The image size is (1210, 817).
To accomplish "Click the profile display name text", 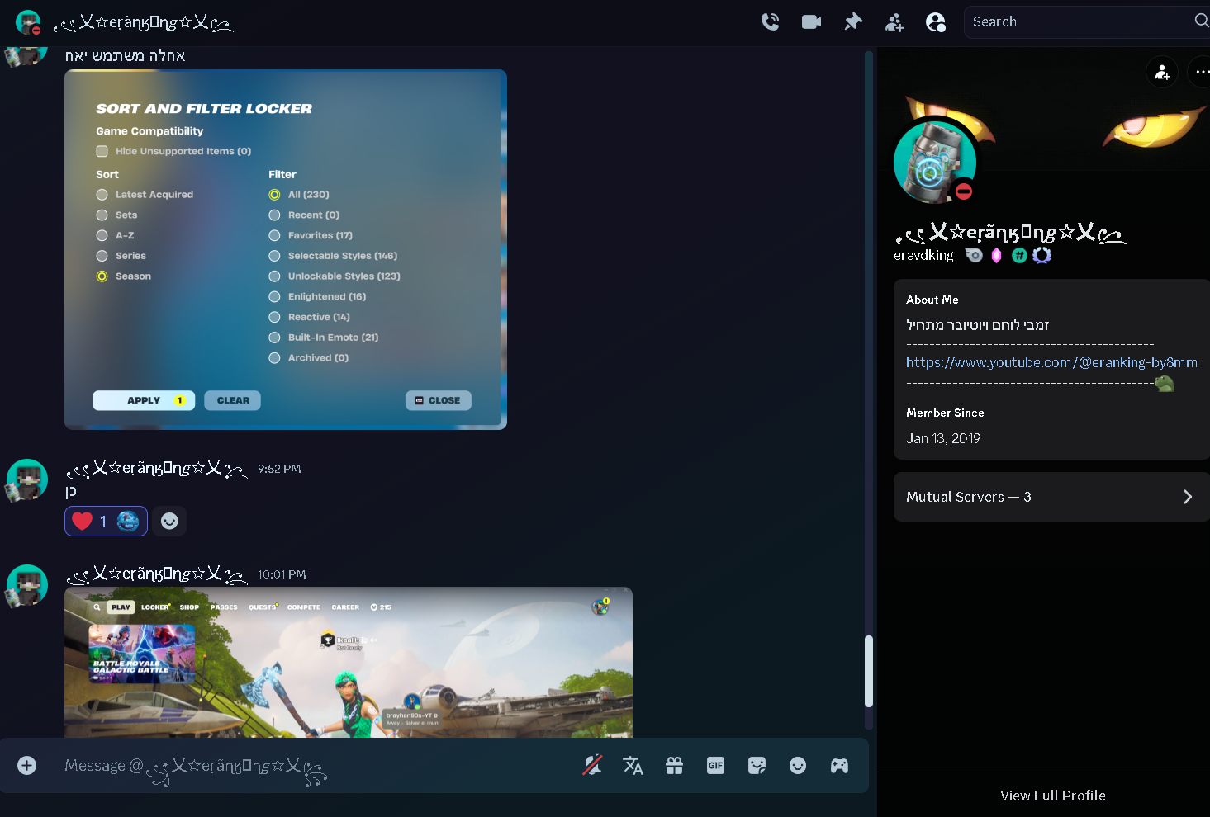I will tap(1010, 233).
